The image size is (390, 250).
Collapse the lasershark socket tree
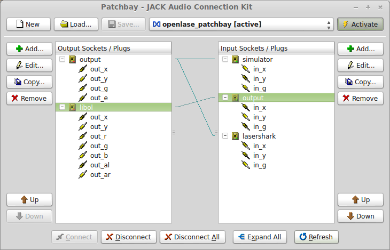tap(225, 136)
